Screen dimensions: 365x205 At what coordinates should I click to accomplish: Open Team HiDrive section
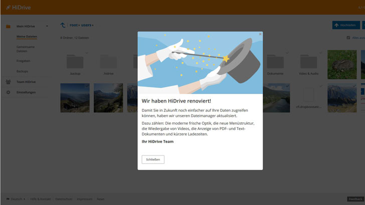(x=26, y=81)
